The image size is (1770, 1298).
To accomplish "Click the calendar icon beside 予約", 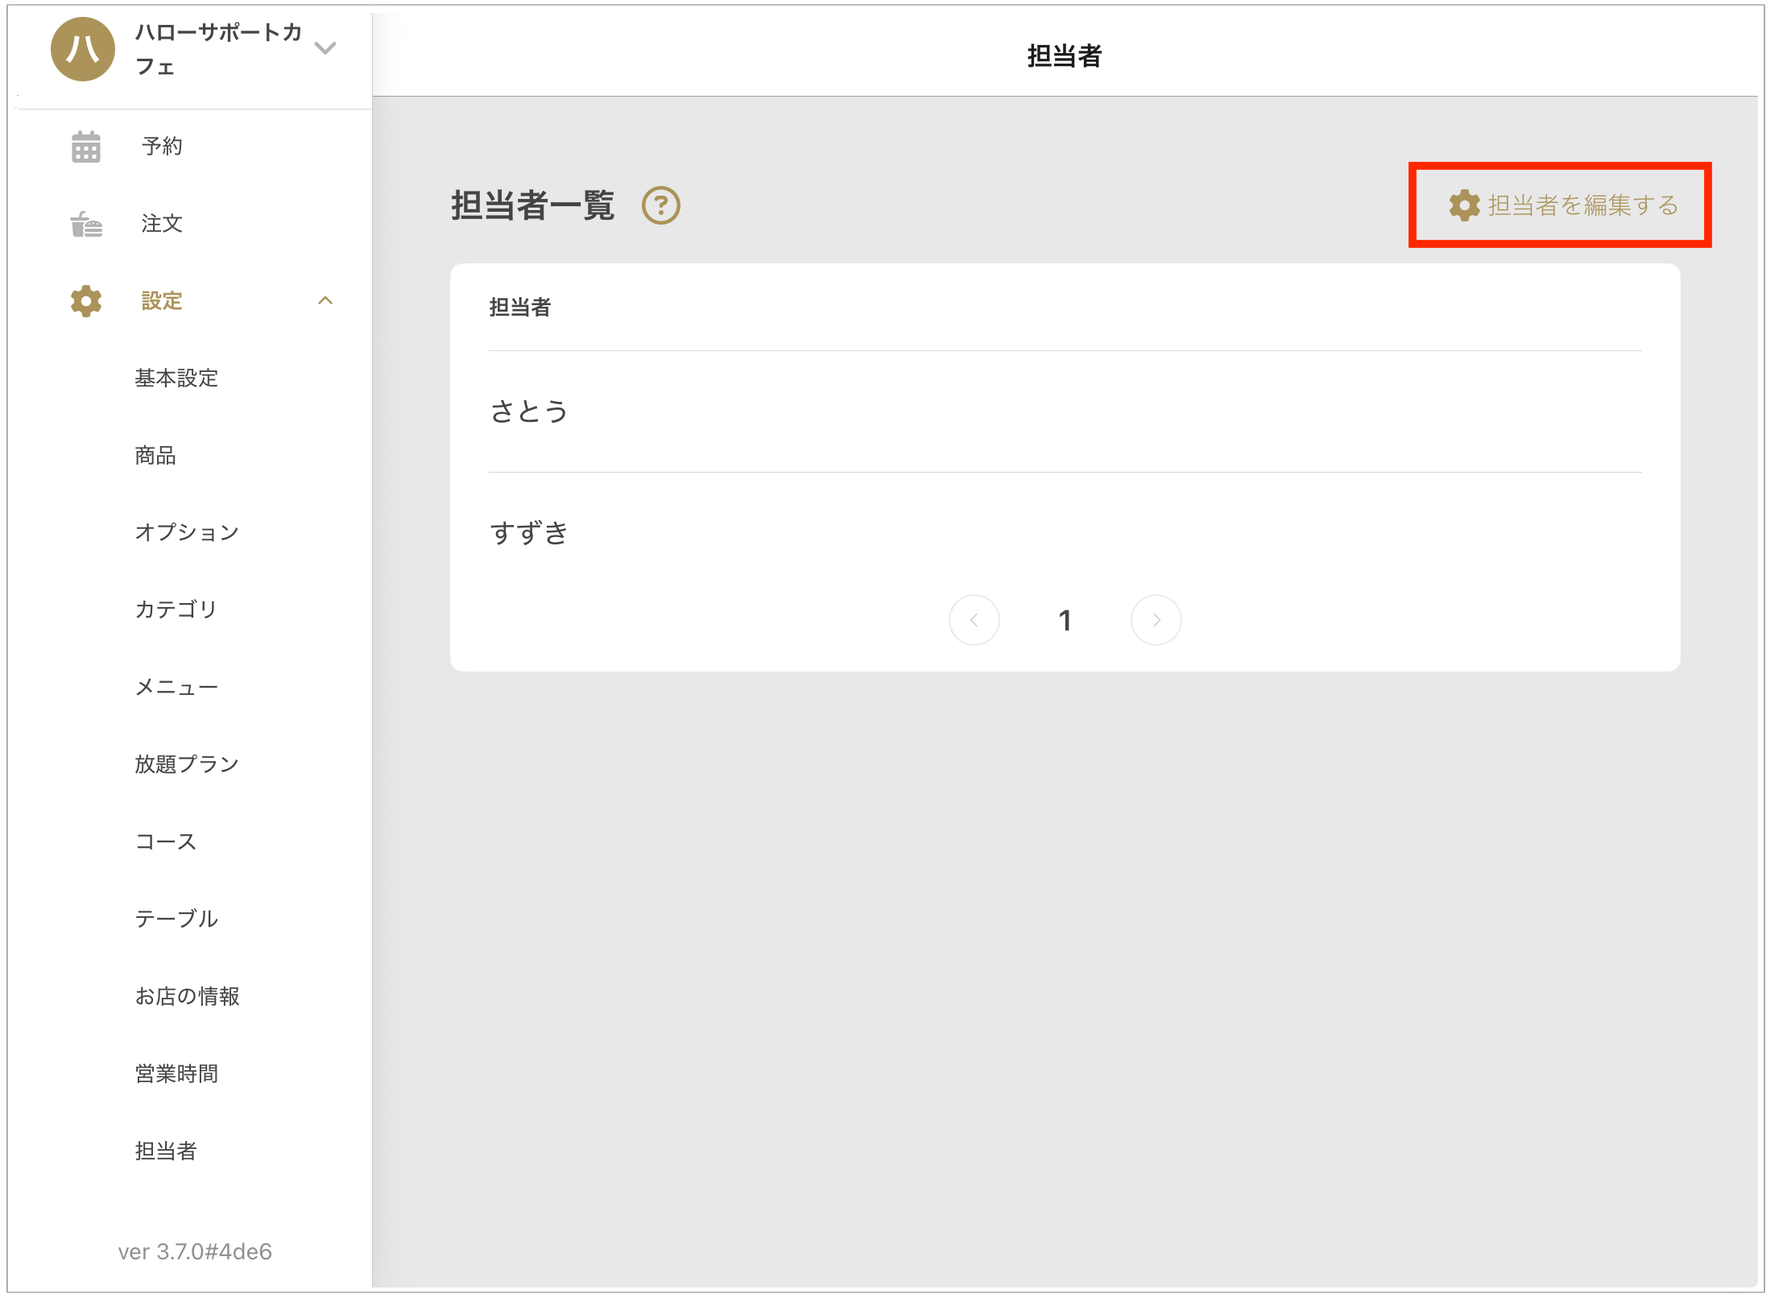I will pyautogui.click(x=86, y=147).
